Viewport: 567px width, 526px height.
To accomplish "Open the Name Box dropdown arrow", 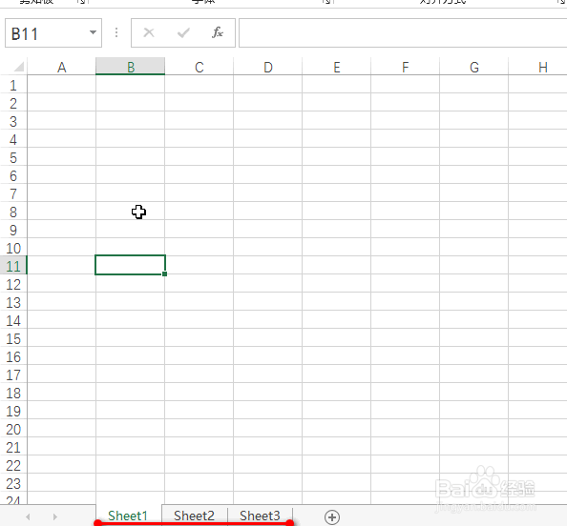I will point(93,32).
